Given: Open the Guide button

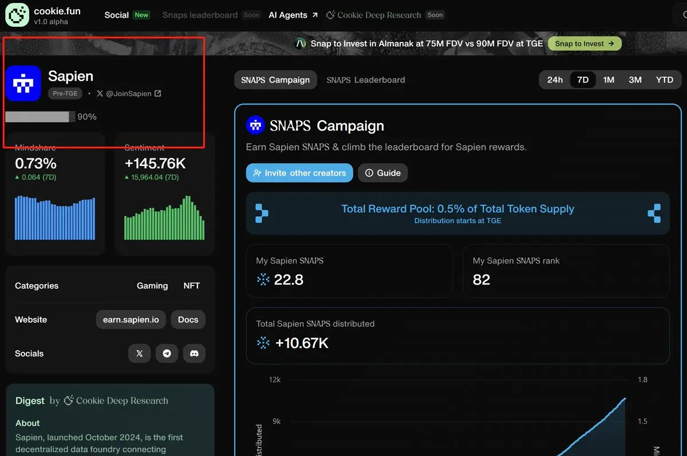Looking at the screenshot, I should 383,173.
